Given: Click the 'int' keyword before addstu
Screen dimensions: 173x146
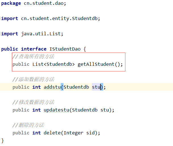Looking at the screenshot, I should coord(37,87).
